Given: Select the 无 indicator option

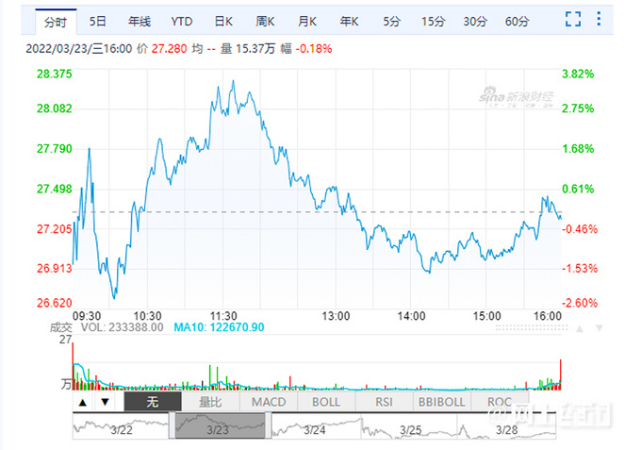Looking at the screenshot, I should [153, 402].
